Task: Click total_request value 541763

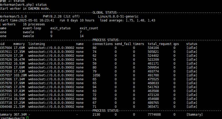Action: (x=153, y=87)
